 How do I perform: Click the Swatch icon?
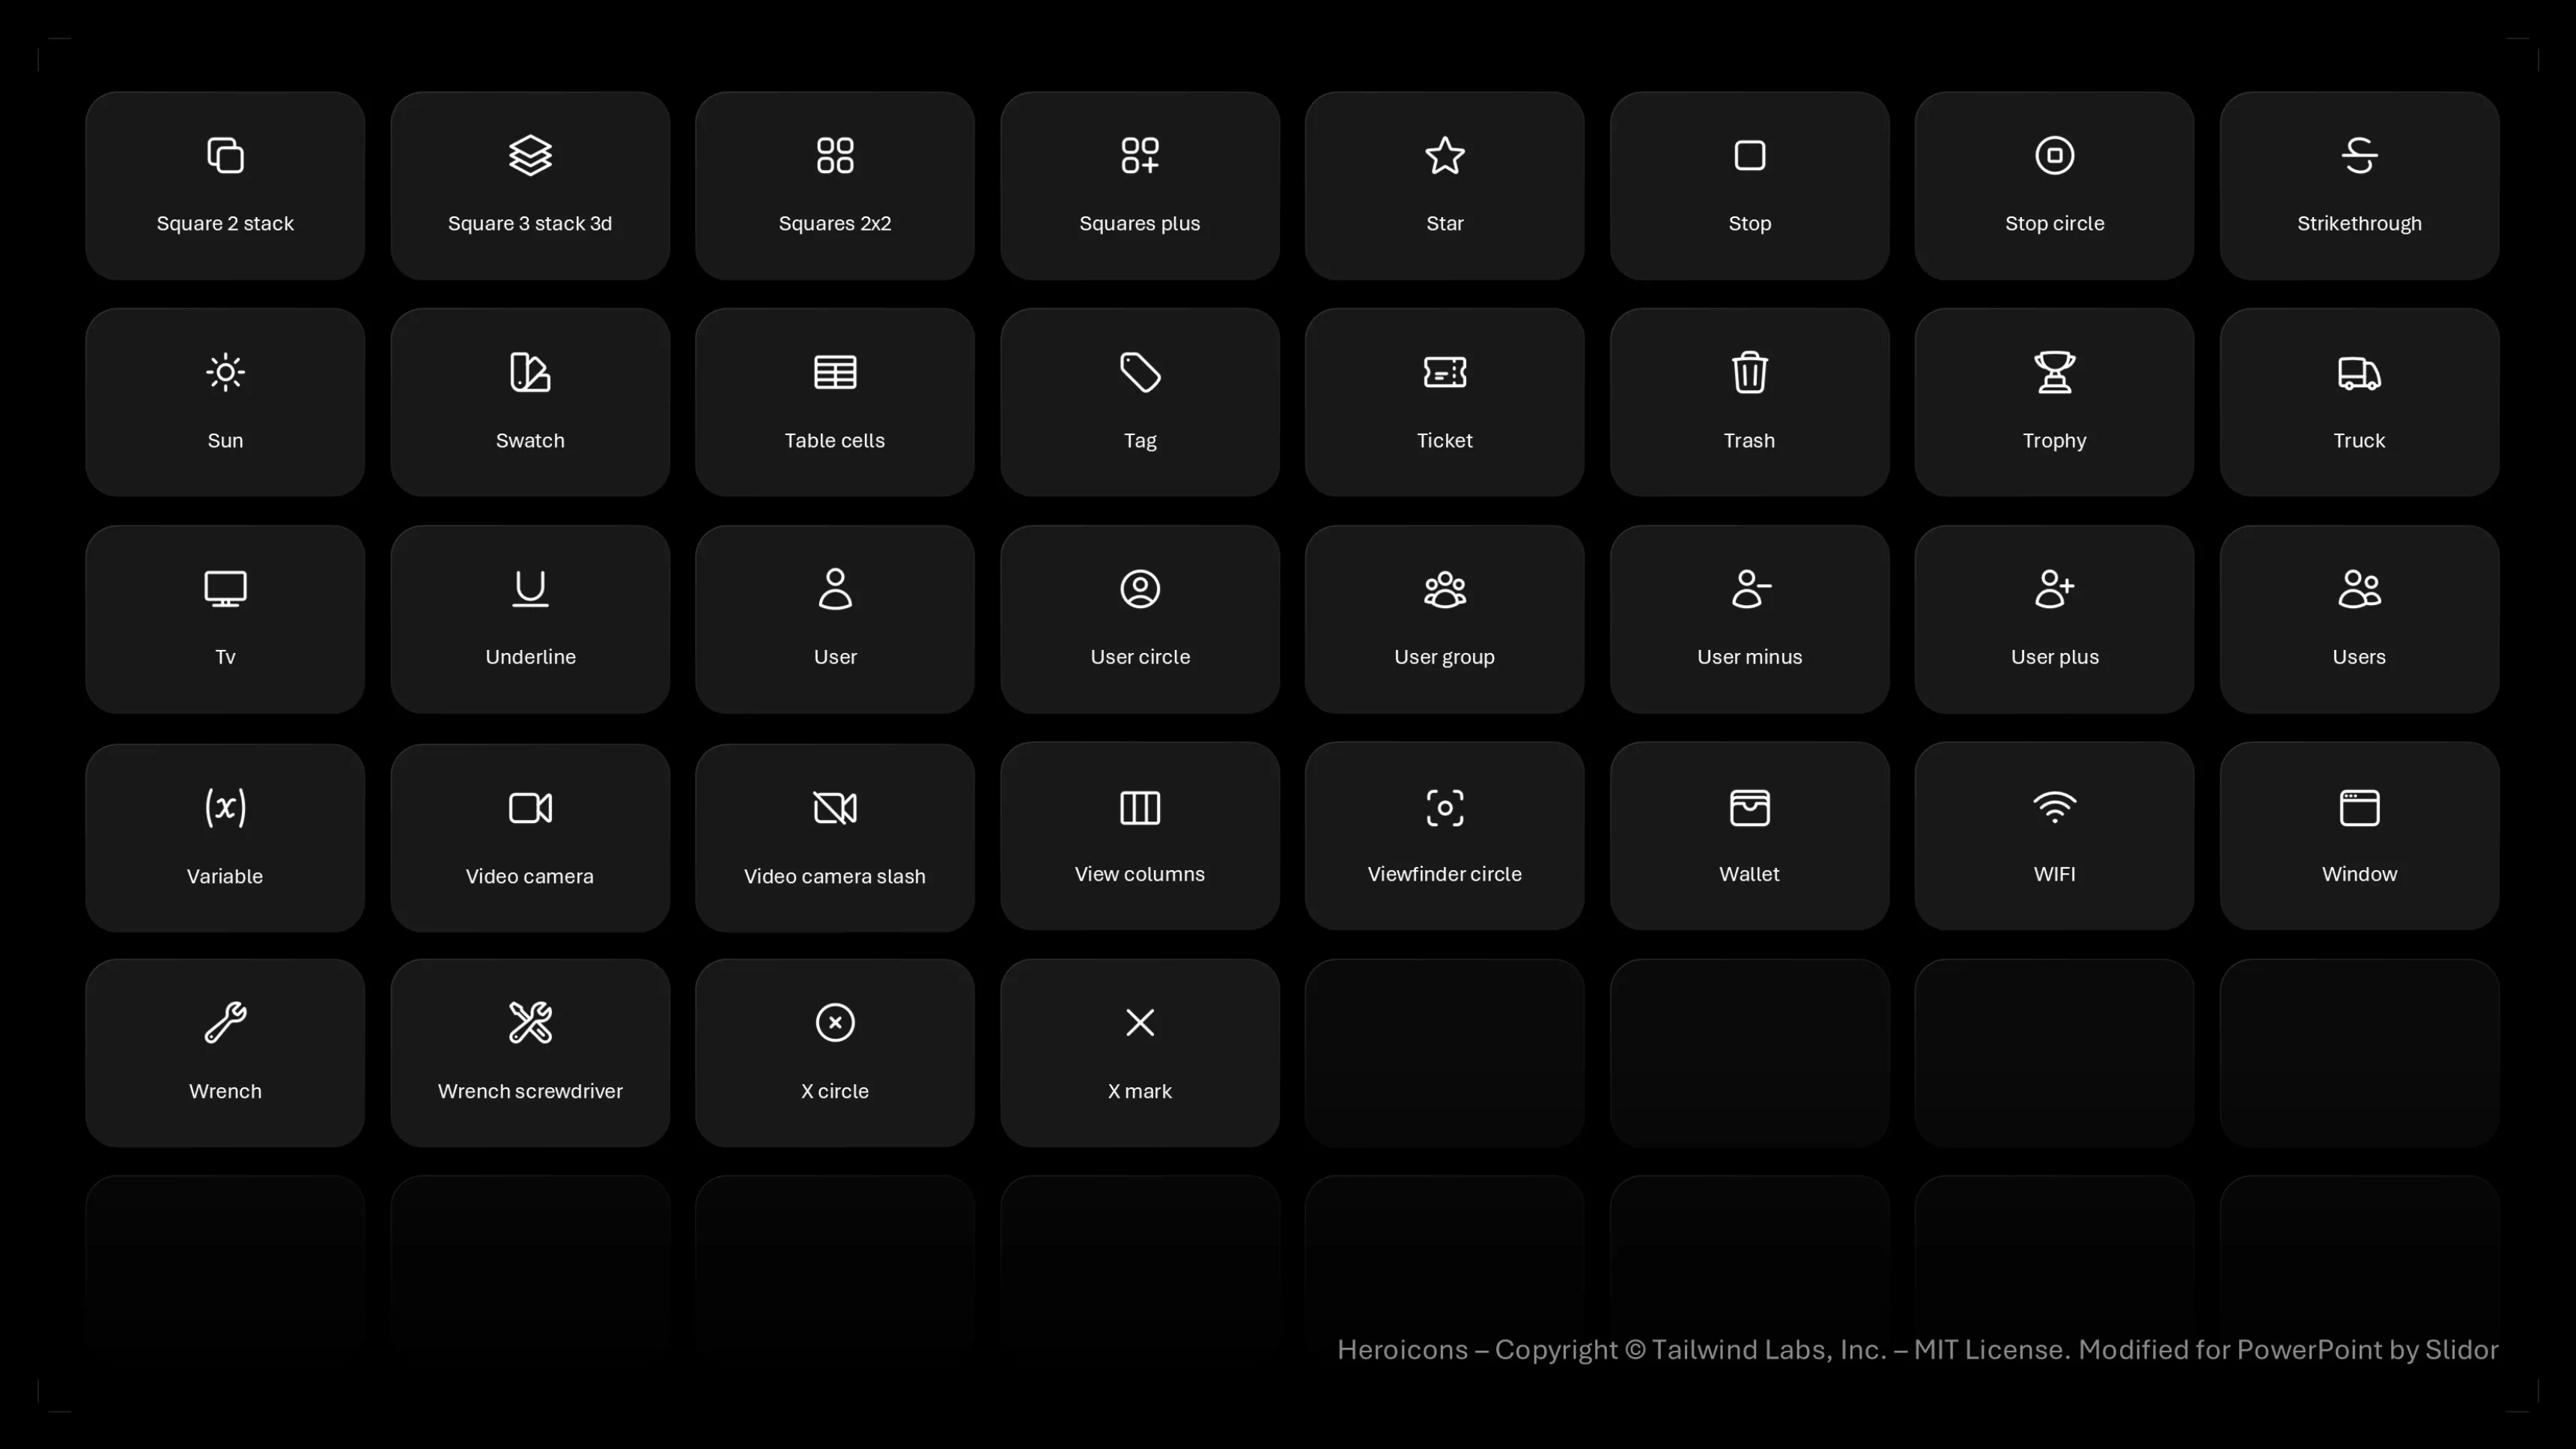tap(530, 372)
